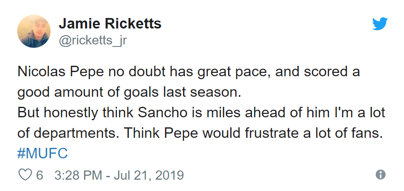This screenshot has width=404, height=191.
Task: Click the like count number 6
Action: point(40,175)
